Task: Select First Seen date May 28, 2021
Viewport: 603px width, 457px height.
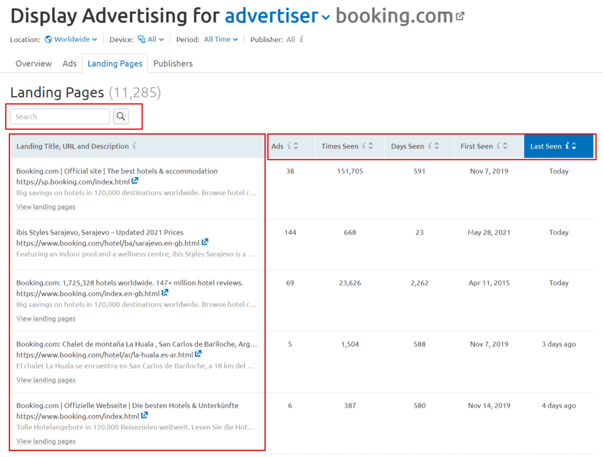Action: click(489, 232)
